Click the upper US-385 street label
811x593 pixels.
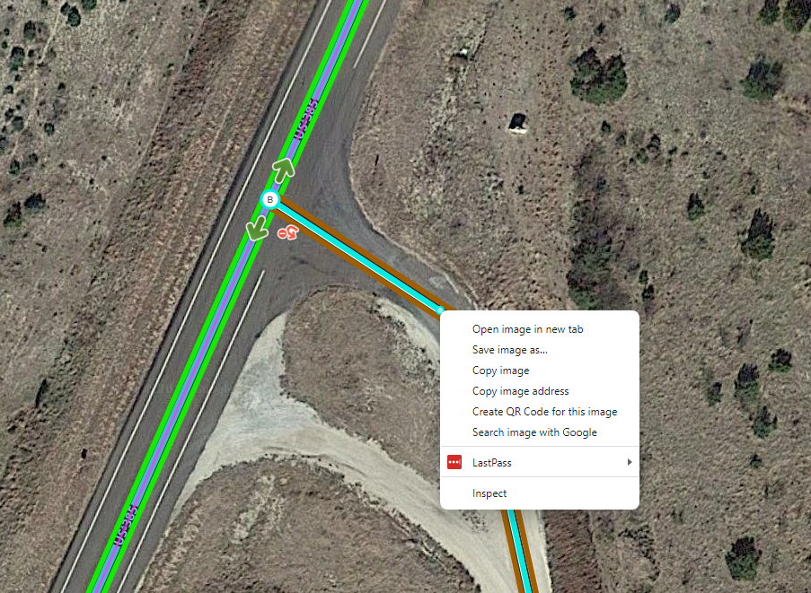305,118
